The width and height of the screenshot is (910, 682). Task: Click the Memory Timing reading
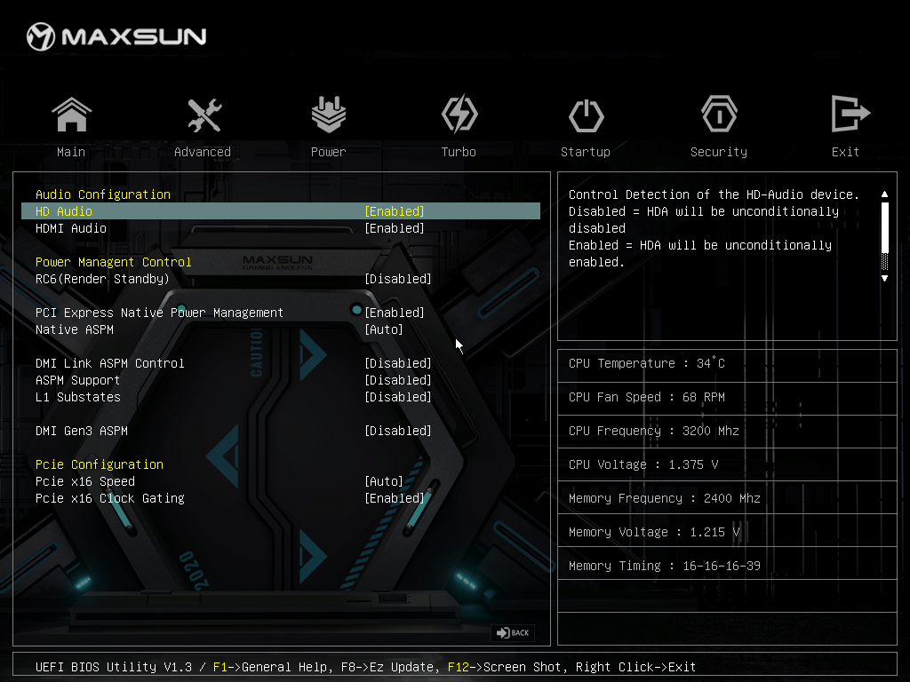click(x=665, y=566)
